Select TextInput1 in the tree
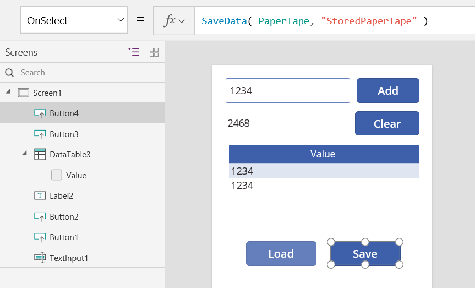 (69, 258)
